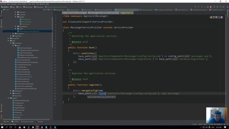229x129 pixels.
Task: Open Chrome browser preview icon in editor
Action: pyautogui.click(x=211, y=18)
